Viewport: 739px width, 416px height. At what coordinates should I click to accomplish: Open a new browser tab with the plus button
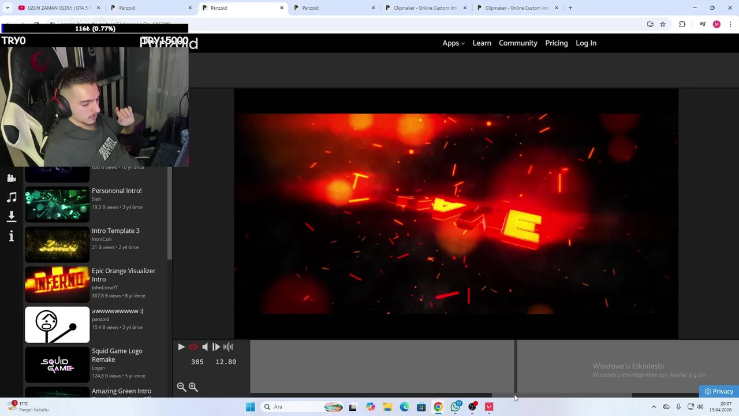coord(570,8)
